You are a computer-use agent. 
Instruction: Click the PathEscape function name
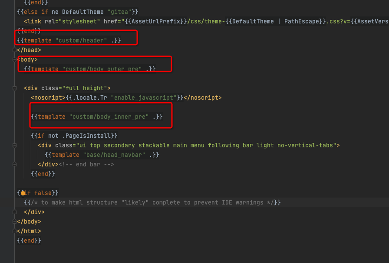[303, 21]
